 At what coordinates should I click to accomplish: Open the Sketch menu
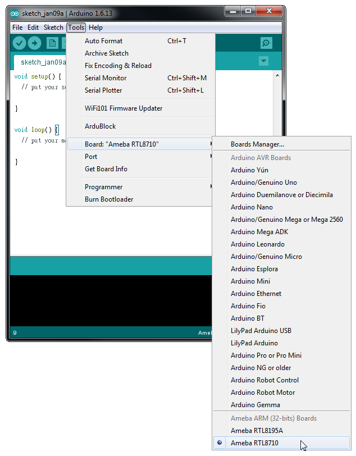(x=53, y=28)
